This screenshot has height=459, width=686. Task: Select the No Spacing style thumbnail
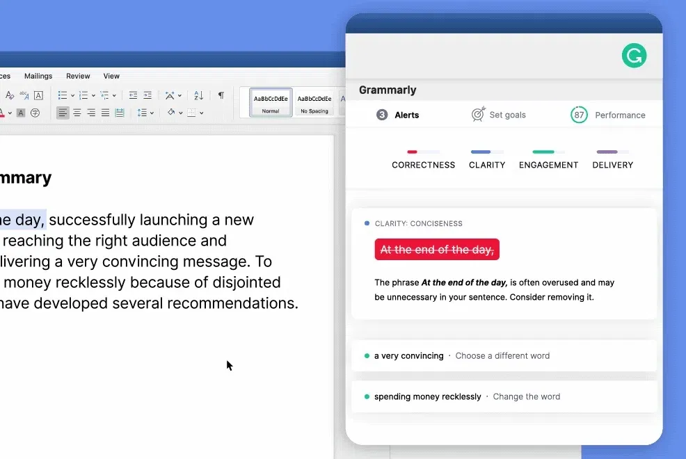(314, 102)
